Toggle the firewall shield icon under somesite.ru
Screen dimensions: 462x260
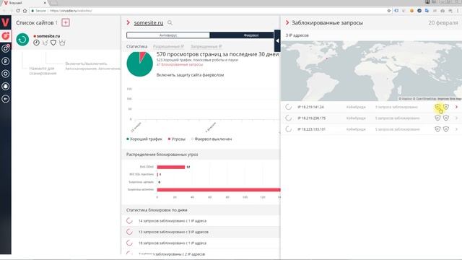[53, 43]
